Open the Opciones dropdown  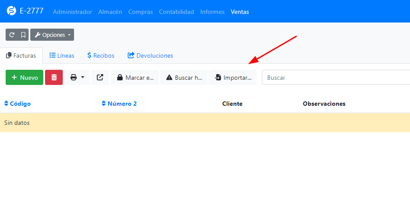coord(52,35)
